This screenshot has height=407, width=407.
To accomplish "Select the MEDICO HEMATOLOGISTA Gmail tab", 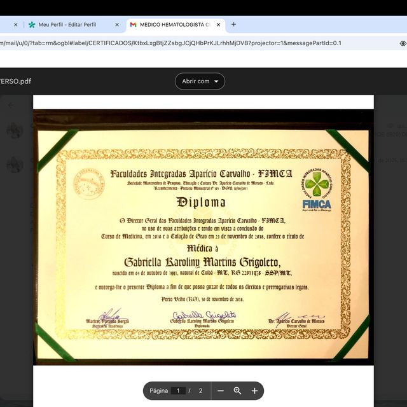I will (176, 25).
